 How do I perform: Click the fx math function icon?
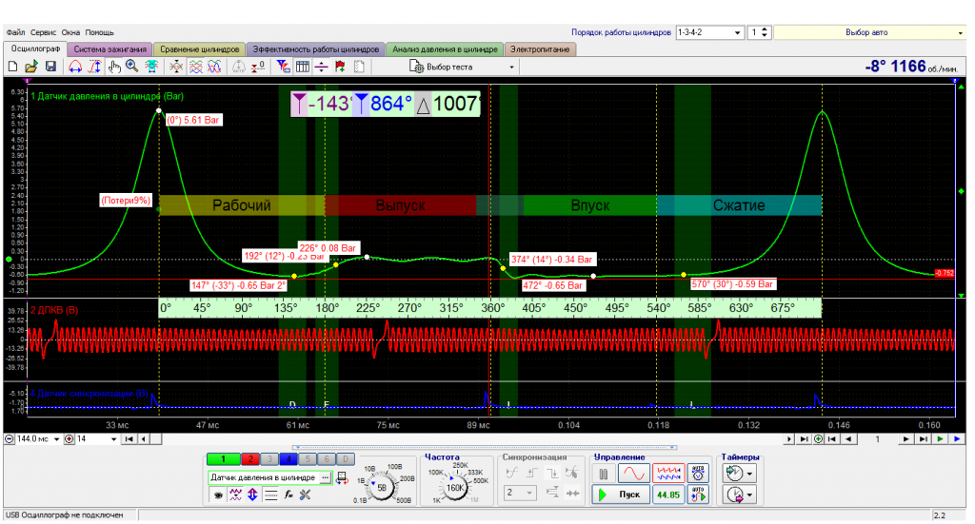pos(288,495)
